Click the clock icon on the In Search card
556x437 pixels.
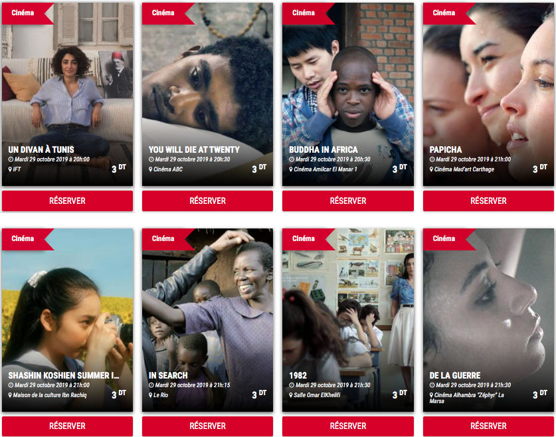coord(151,385)
